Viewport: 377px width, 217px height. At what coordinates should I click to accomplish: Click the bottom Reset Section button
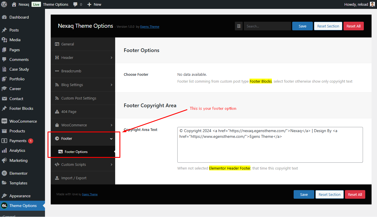pos(329,194)
